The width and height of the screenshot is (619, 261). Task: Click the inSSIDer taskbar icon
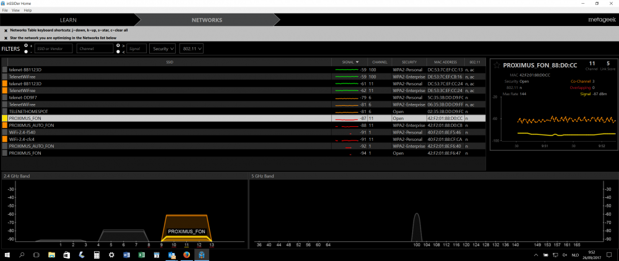pyautogui.click(x=201, y=255)
